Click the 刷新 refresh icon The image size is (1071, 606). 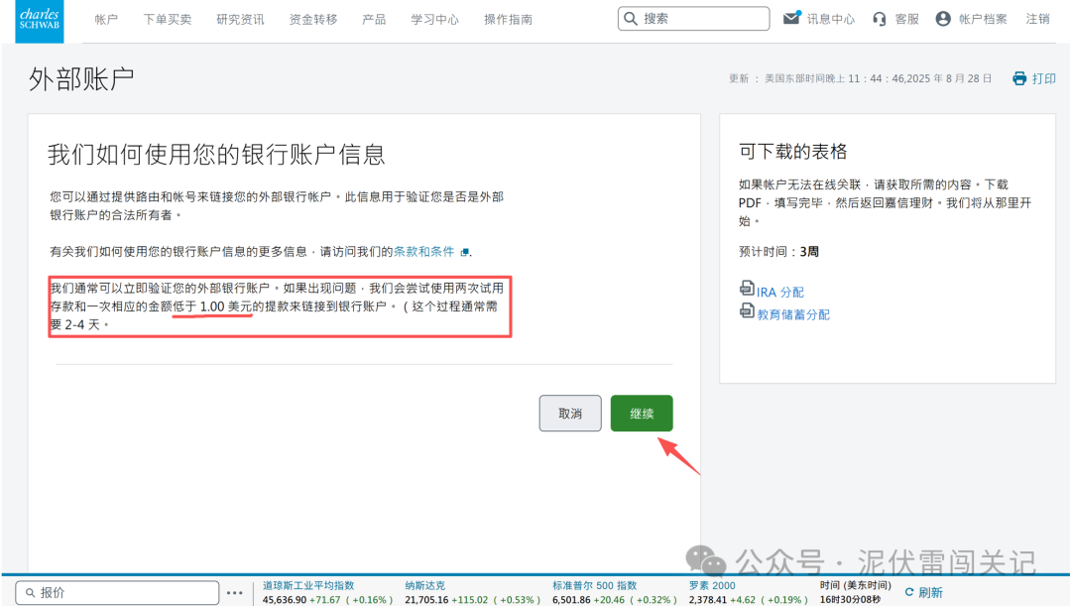click(908, 591)
